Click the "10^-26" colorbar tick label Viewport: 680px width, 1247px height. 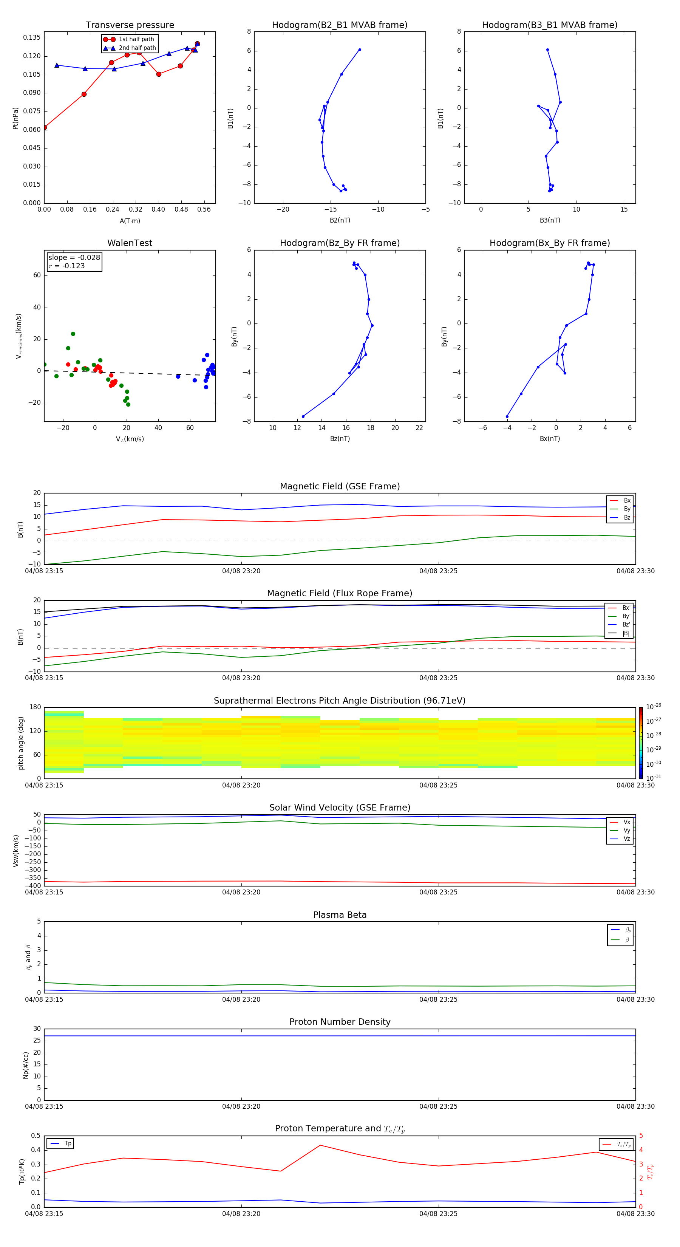tap(654, 707)
